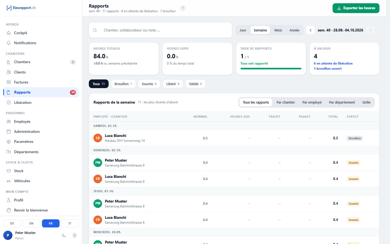This screenshot has height=244, width=390.
Task: Select the Jour period view
Action: pyautogui.click(x=243, y=30)
